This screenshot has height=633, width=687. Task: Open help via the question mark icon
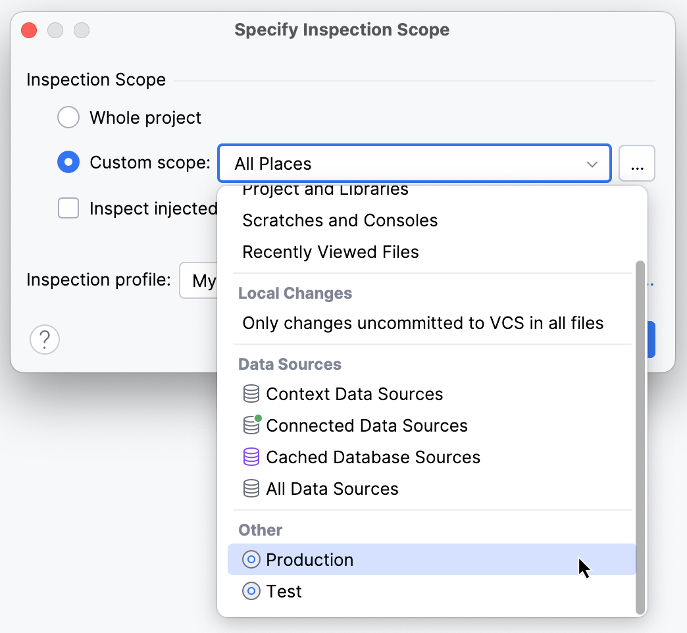(x=44, y=340)
